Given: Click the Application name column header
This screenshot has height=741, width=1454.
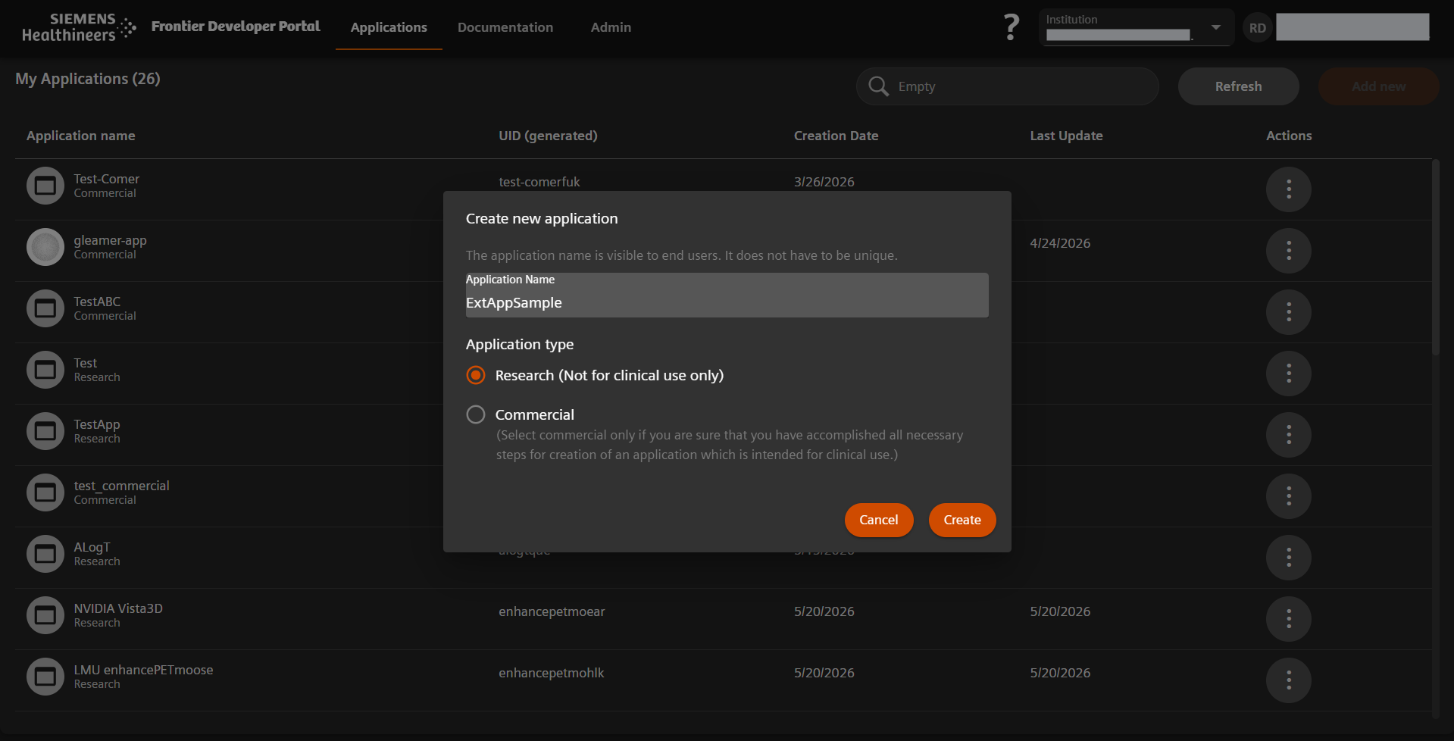Looking at the screenshot, I should (x=81, y=136).
